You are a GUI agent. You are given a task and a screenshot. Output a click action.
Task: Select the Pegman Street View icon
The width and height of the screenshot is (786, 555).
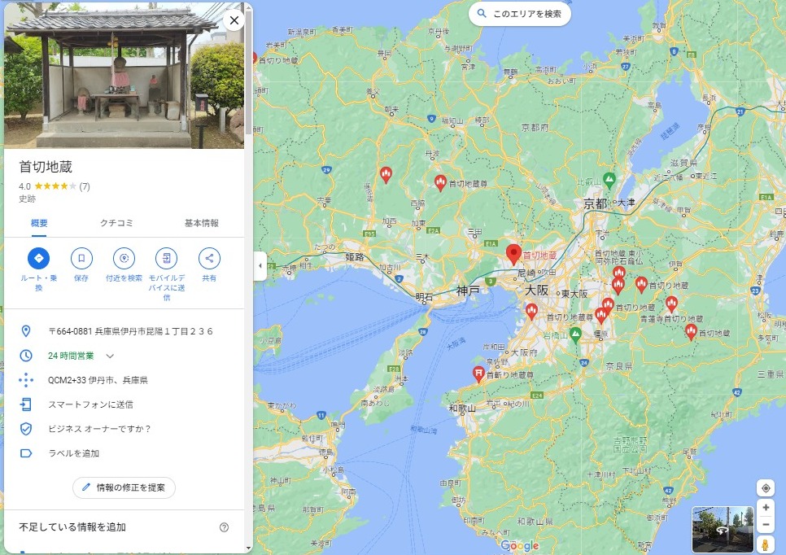[765, 544]
